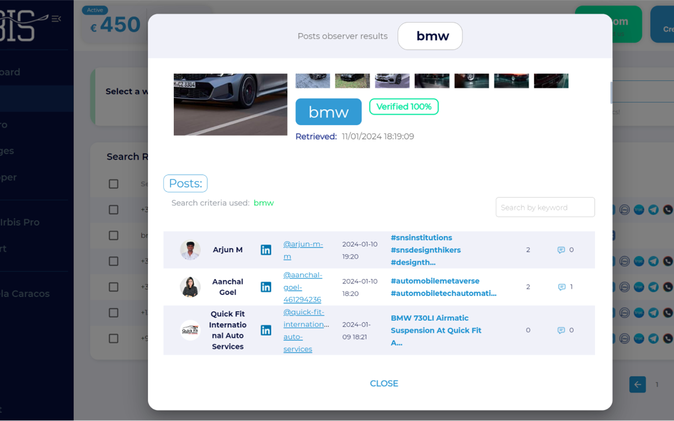Click the Active status badge

coord(95,10)
